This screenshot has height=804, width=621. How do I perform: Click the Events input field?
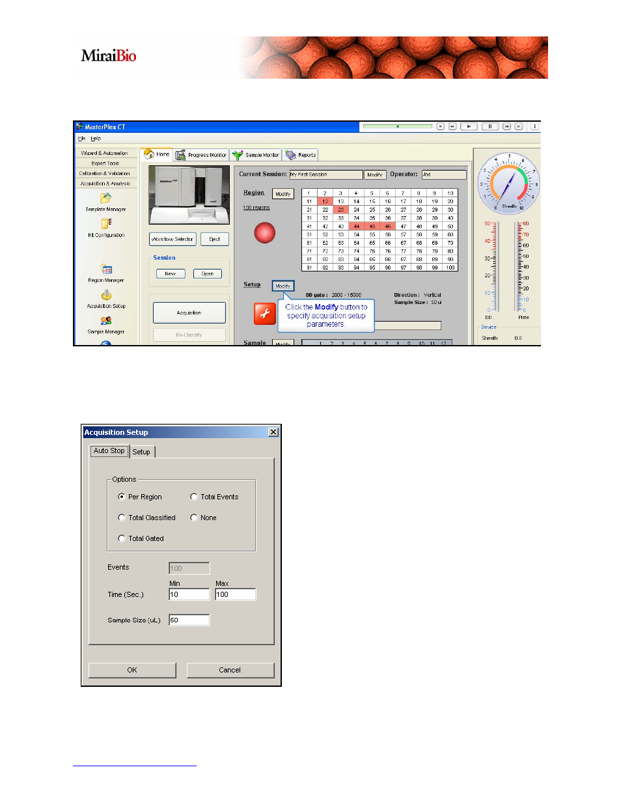[189, 568]
